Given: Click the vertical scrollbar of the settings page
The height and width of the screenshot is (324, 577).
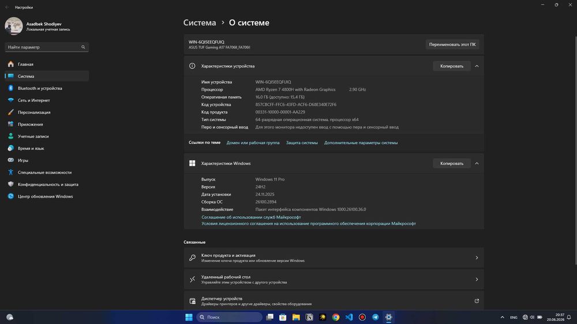Looking at the screenshot, I should point(575,150).
